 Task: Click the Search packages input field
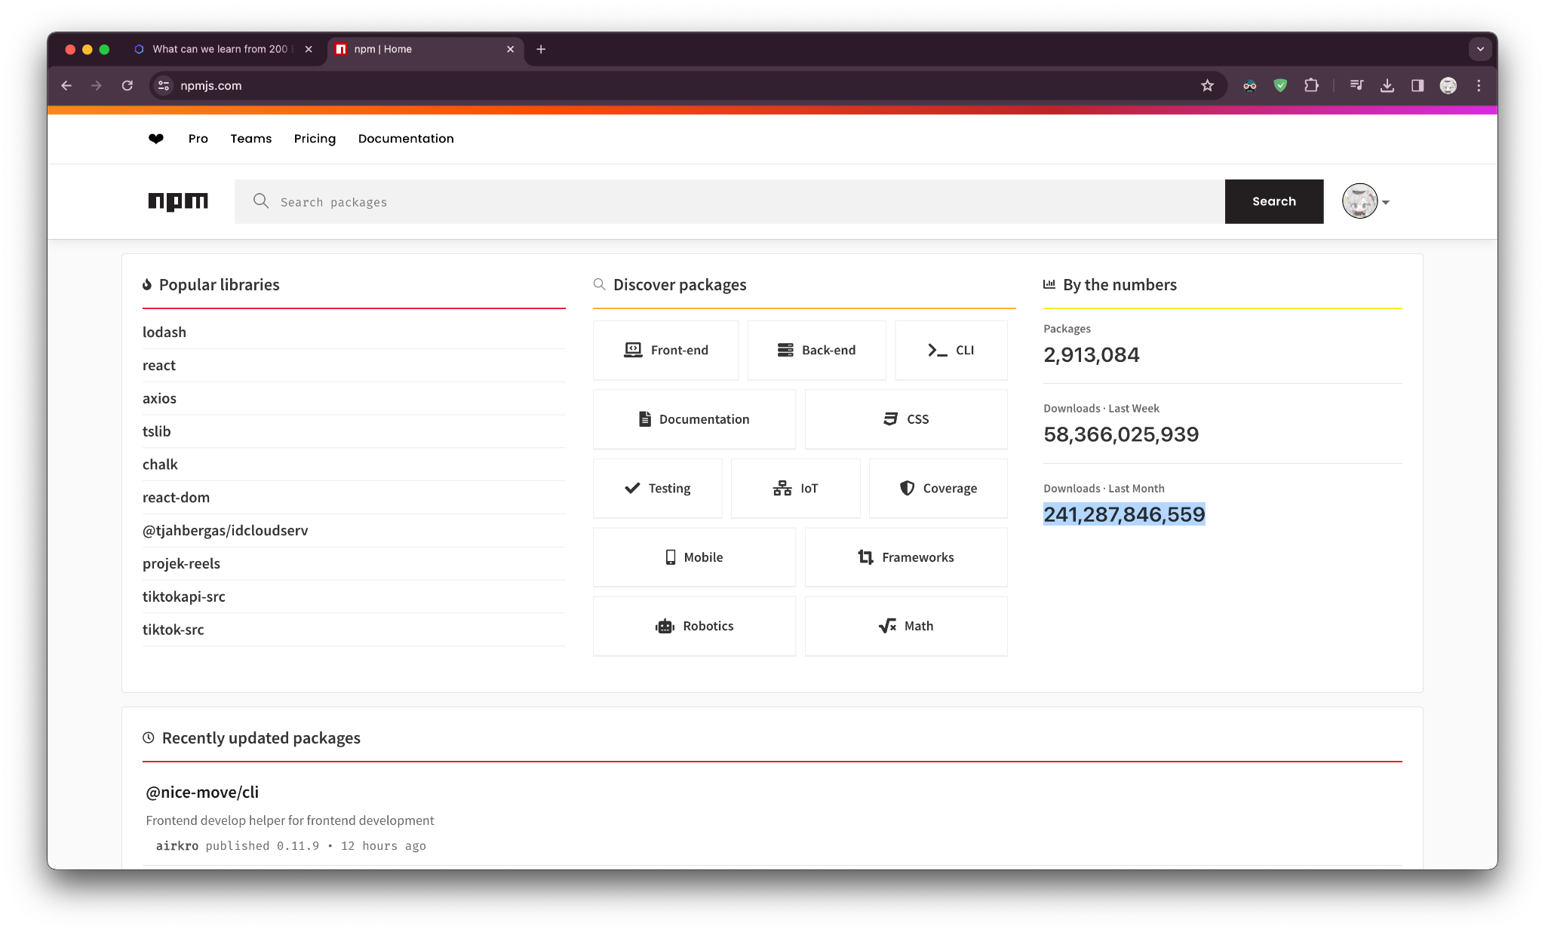tap(729, 201)
